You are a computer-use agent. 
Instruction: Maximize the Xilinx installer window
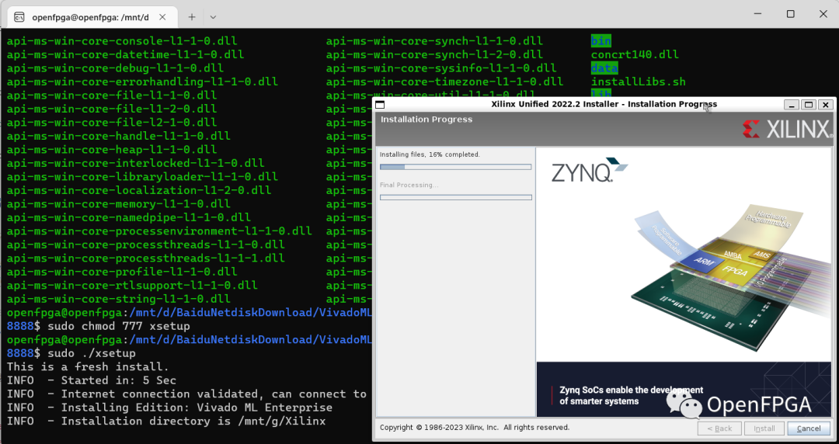[x=809, y=104]
